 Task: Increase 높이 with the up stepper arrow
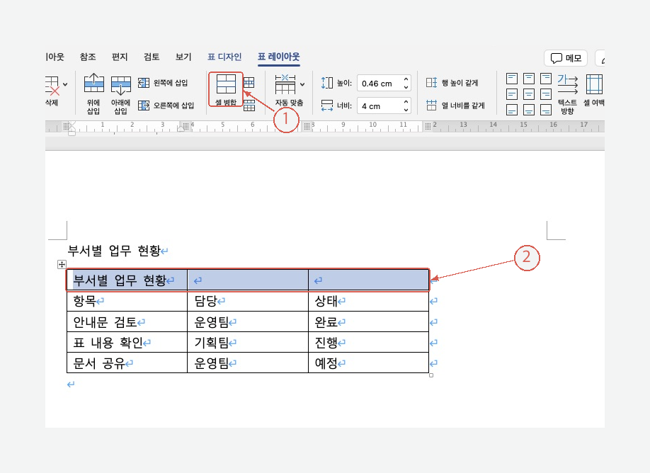coord(406,79)
